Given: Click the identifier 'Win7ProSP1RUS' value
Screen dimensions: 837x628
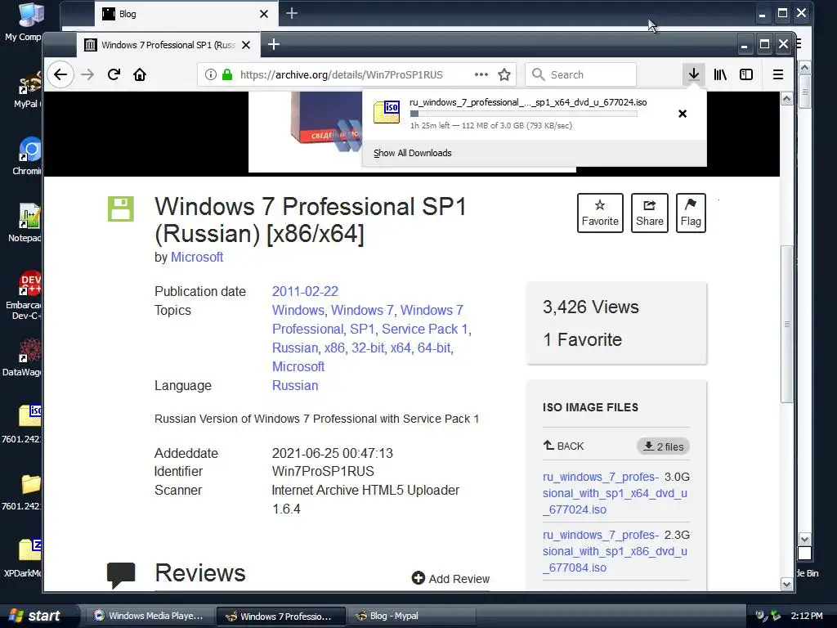Looking at the screenshot, I should coord(323,472).
